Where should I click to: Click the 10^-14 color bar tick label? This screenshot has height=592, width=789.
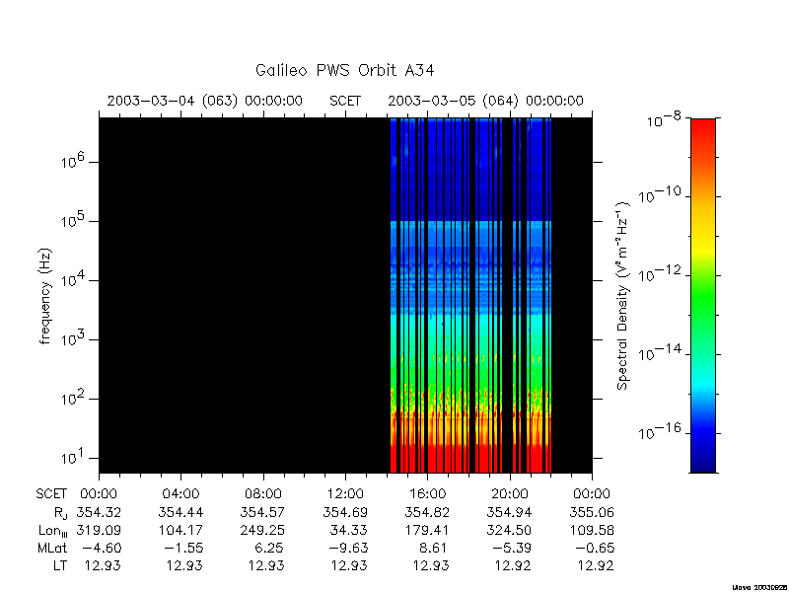[x=660, y=352]
